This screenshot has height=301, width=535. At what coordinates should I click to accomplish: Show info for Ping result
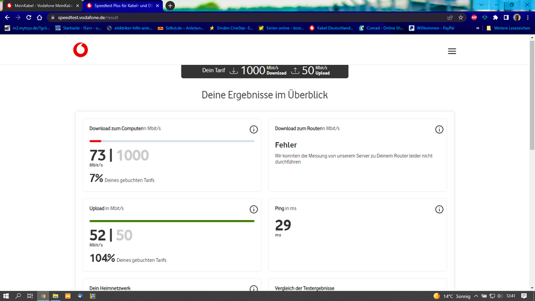pos(439,209)
